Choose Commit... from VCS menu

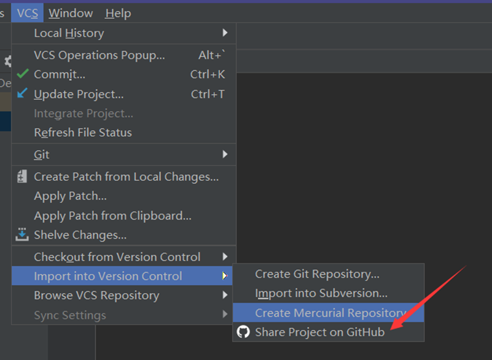tap(124, 74)
